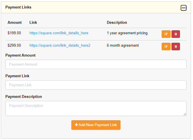The width and height of the screenshot is (193, 140).
Task: Click the "6 month agreement" description text
Action: pos(123,46)
